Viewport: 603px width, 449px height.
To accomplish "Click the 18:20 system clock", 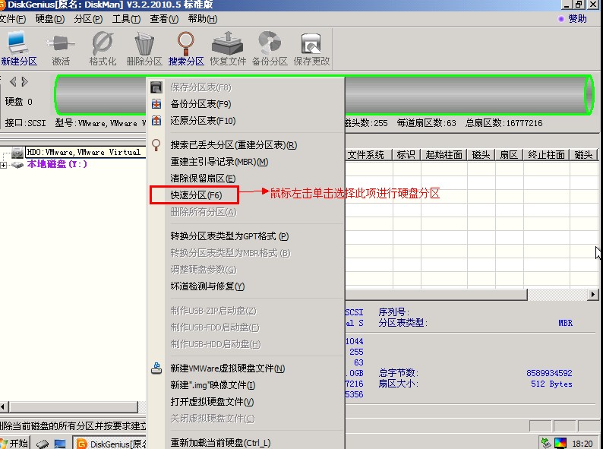I will click(582, 444).
